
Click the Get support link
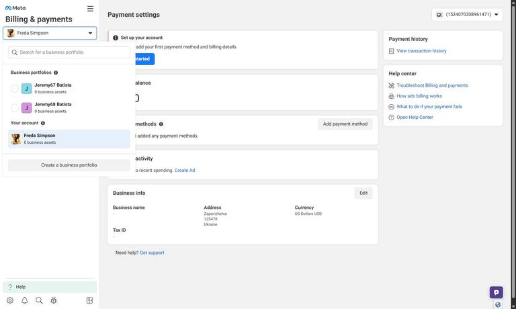point(152,253)
